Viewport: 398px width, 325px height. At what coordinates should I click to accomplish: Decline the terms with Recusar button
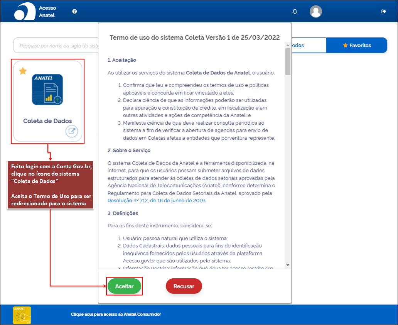184,286
